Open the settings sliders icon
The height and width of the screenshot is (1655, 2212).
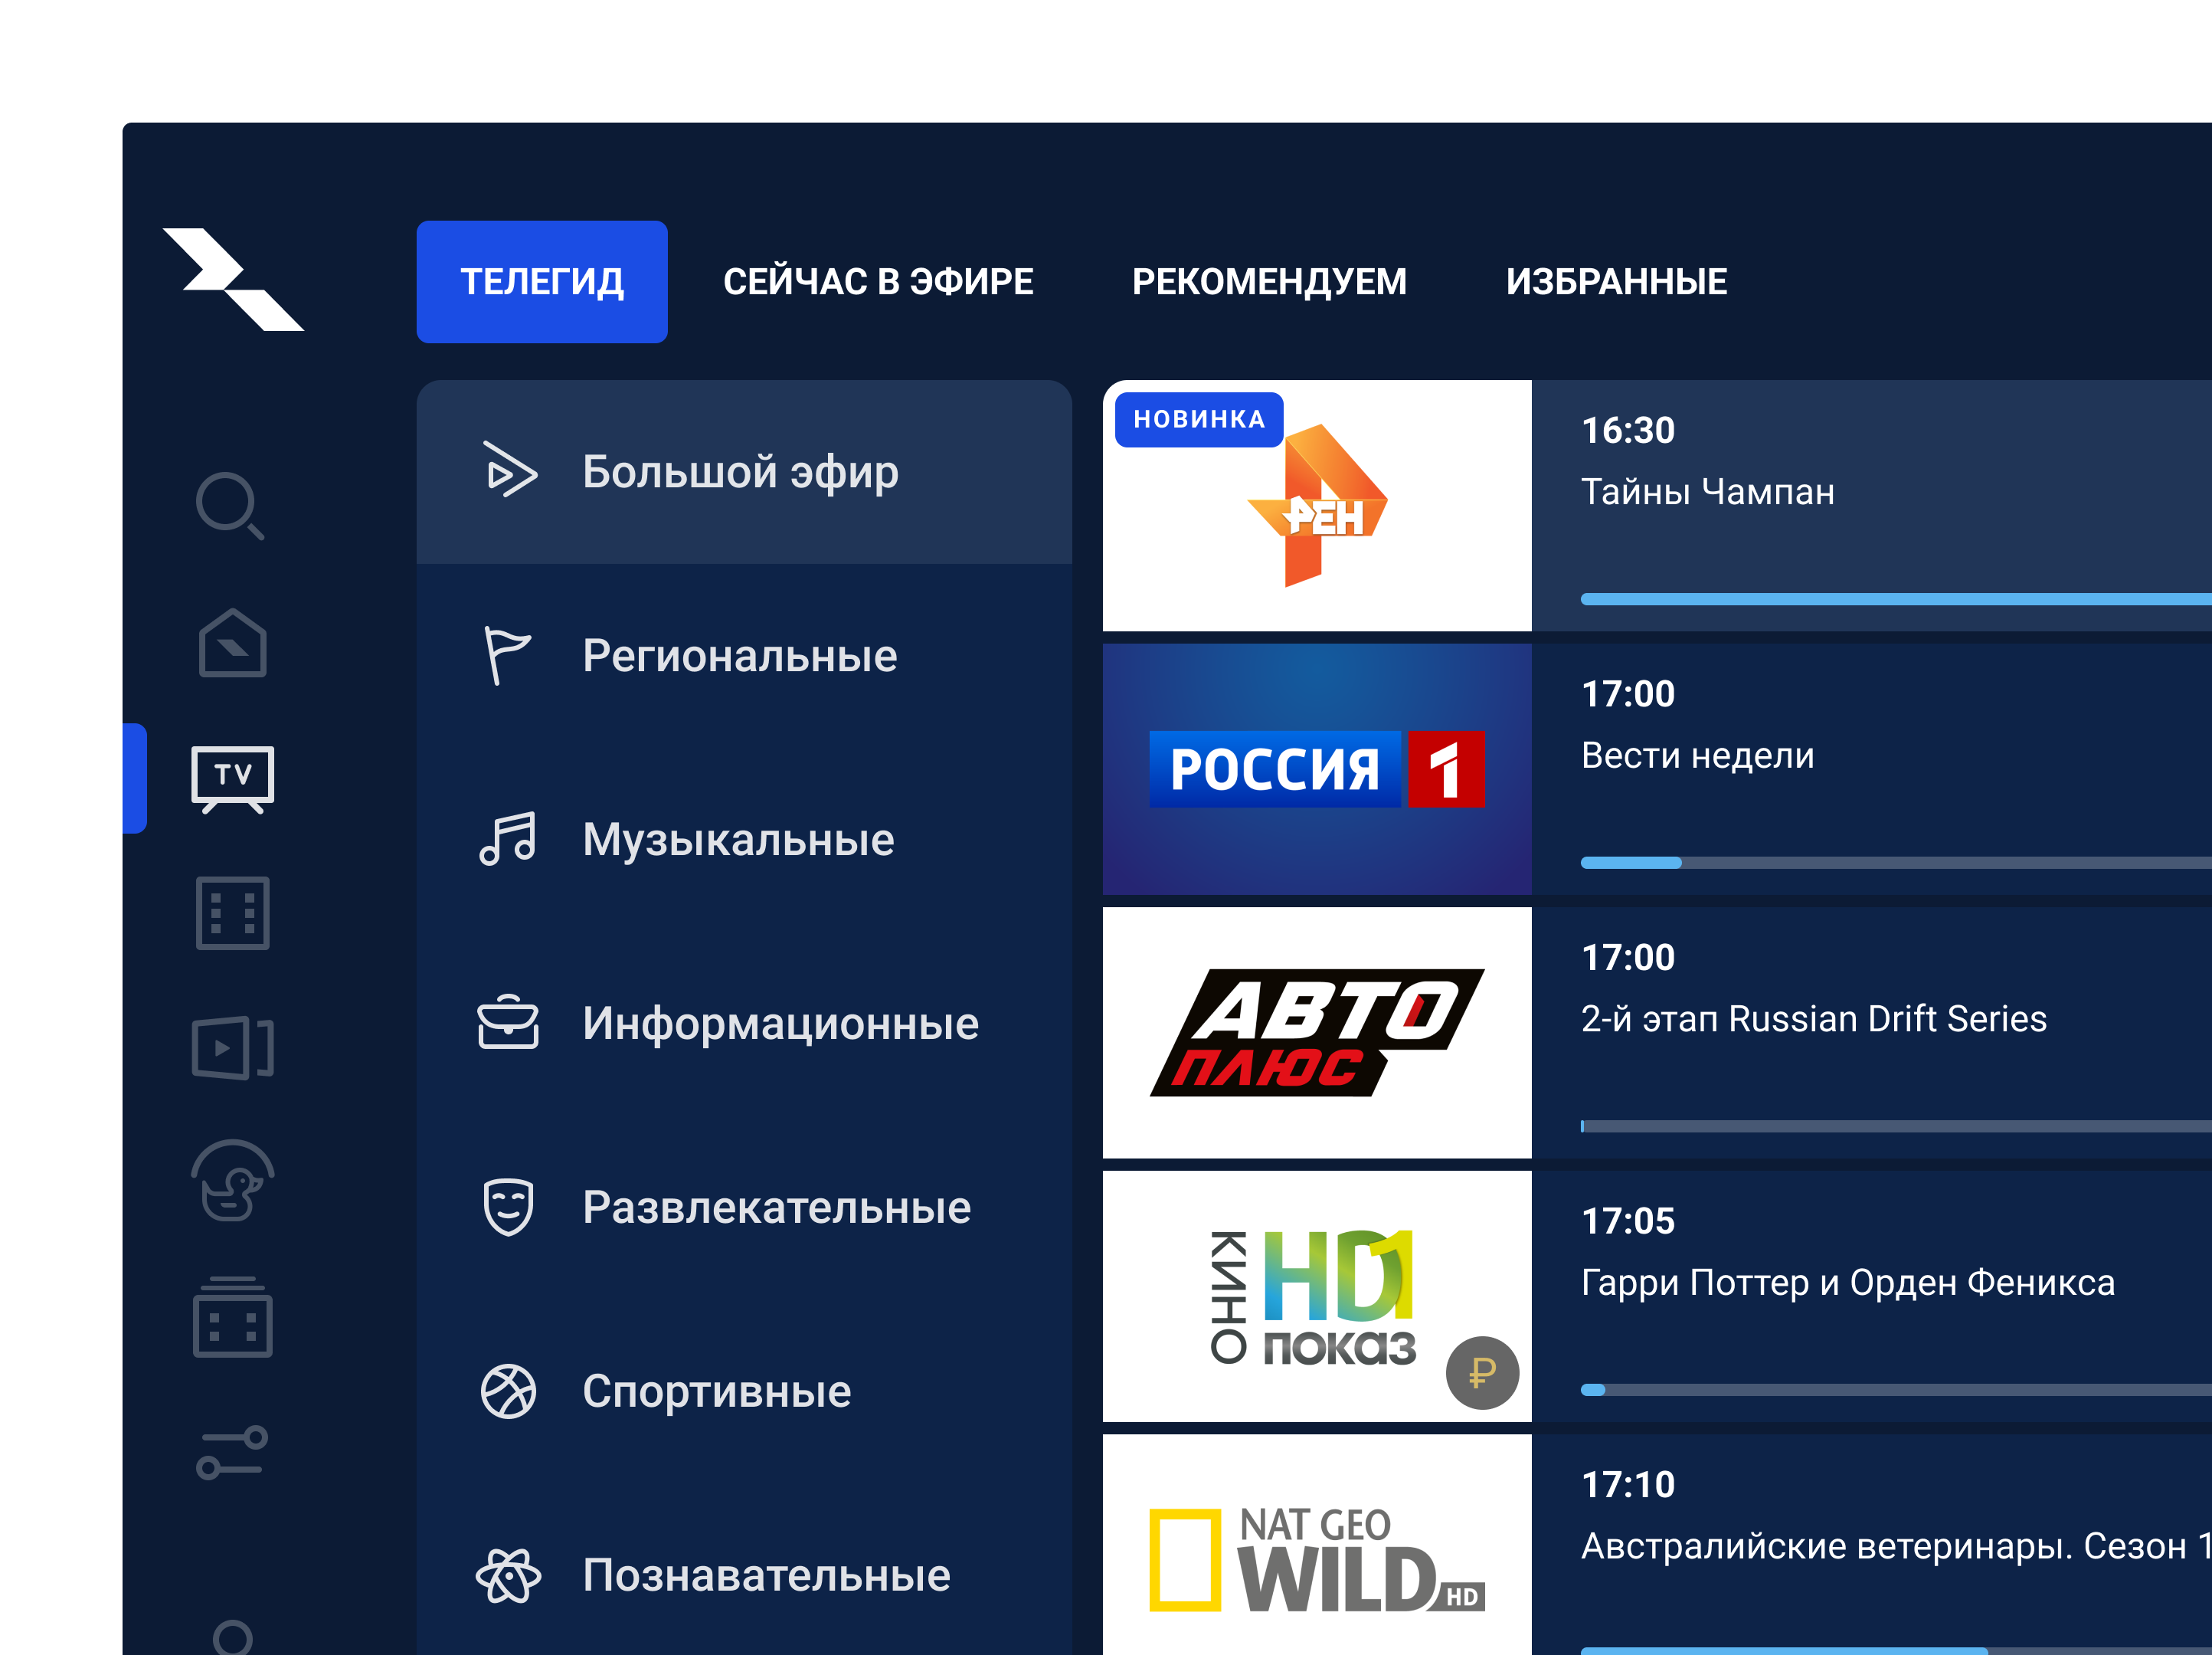pyautogui.click(x=232, y=1452)
